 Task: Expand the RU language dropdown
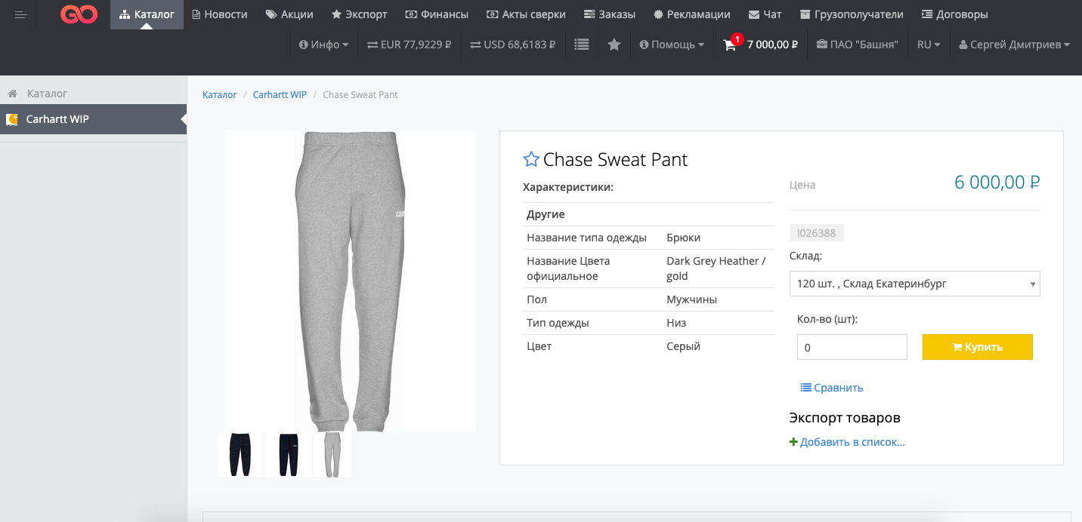[929, 45]
